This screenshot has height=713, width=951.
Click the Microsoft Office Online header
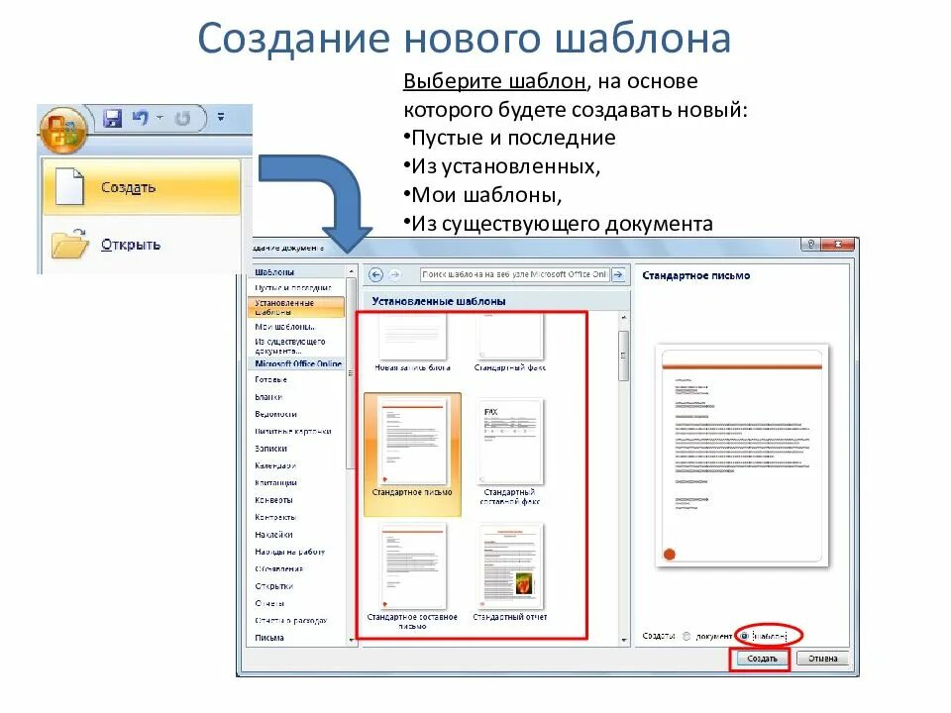tap(296, 363)
